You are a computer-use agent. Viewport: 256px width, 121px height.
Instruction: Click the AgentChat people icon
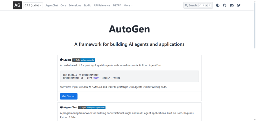pyautogui.click(x=62, y=108)
